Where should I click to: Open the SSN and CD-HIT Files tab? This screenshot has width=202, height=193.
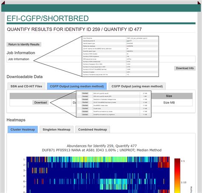26,86
